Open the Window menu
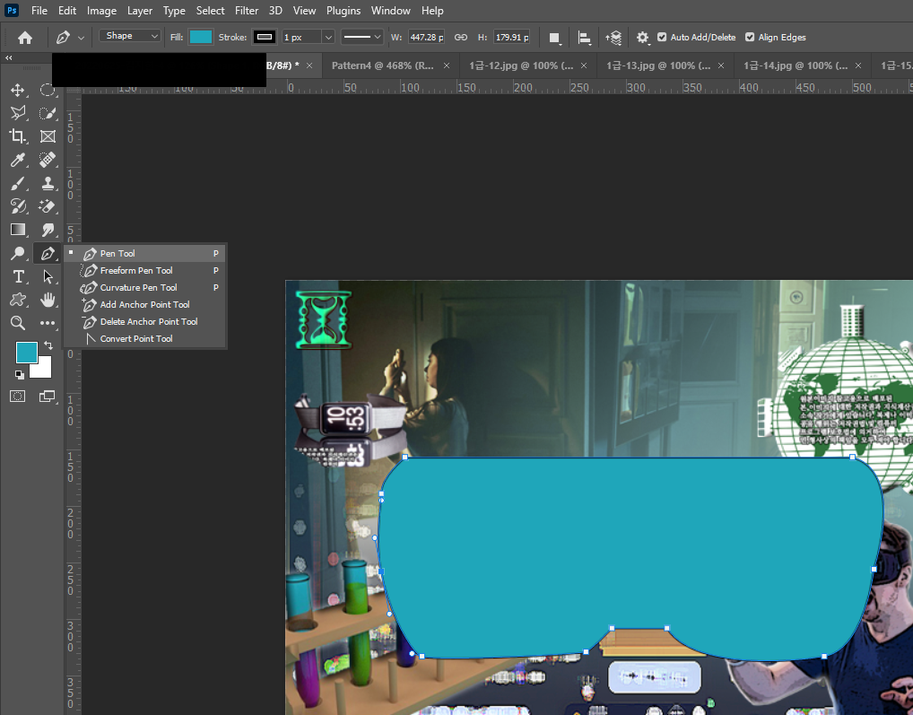Viewport: 913px width, 715px height. click(391, 11)
